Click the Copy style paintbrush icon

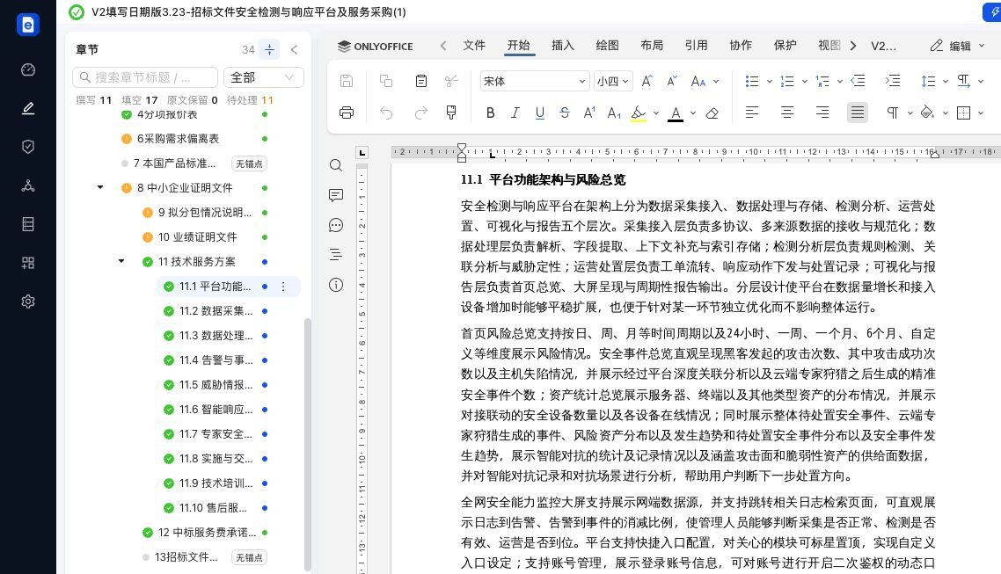451,113
